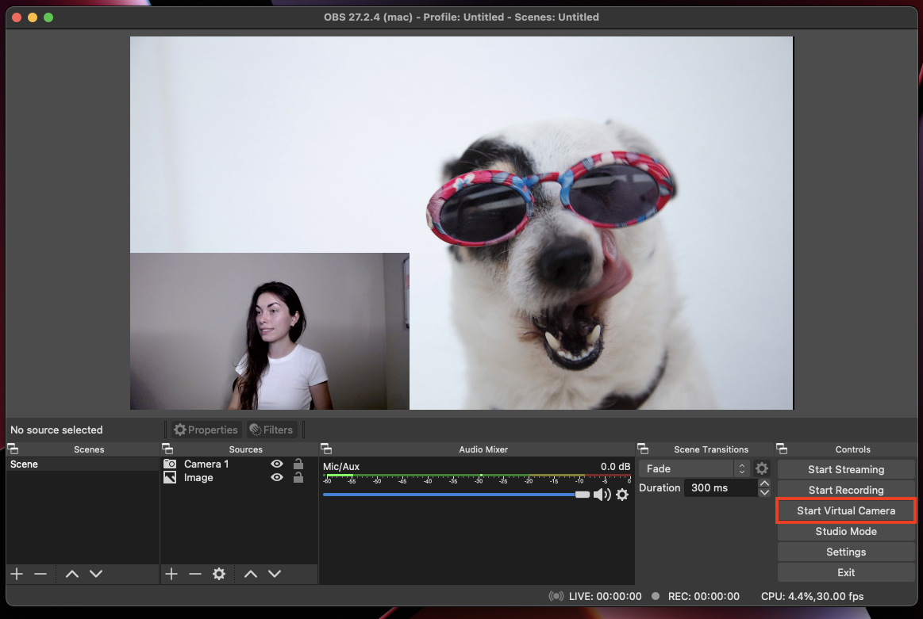This screenshot has width=923, height=619.
Task: Toggle visibility of the Image source
Action: click(x=277, y=478)
